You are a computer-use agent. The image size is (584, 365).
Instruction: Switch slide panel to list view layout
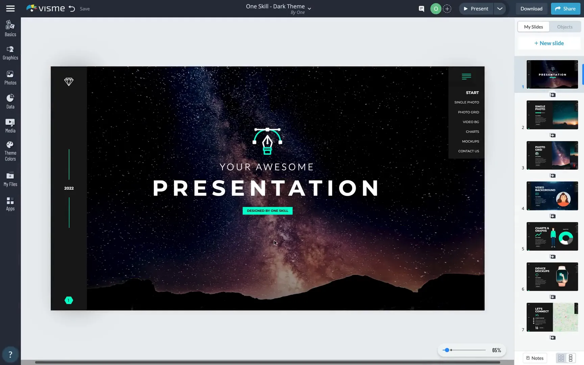[x=571, y=358]
